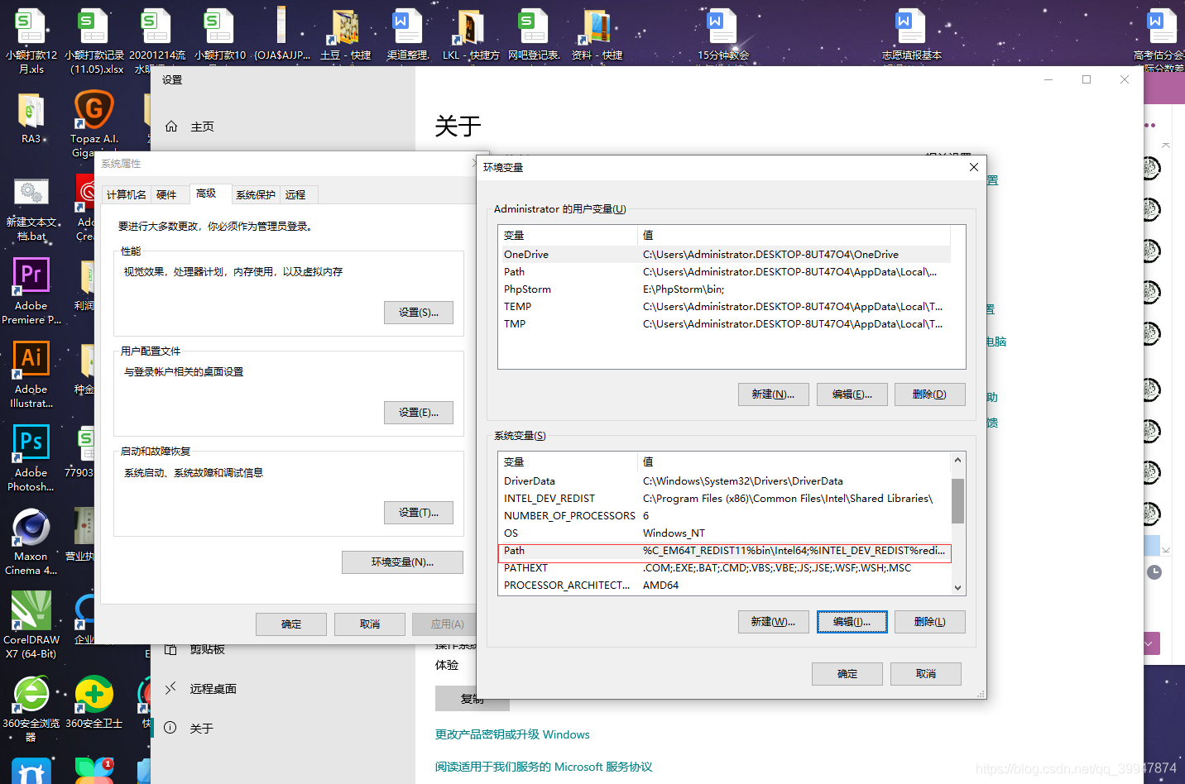
Task: Open the Microsoft 服务协议 link
Action: click(x=544, y=767)
